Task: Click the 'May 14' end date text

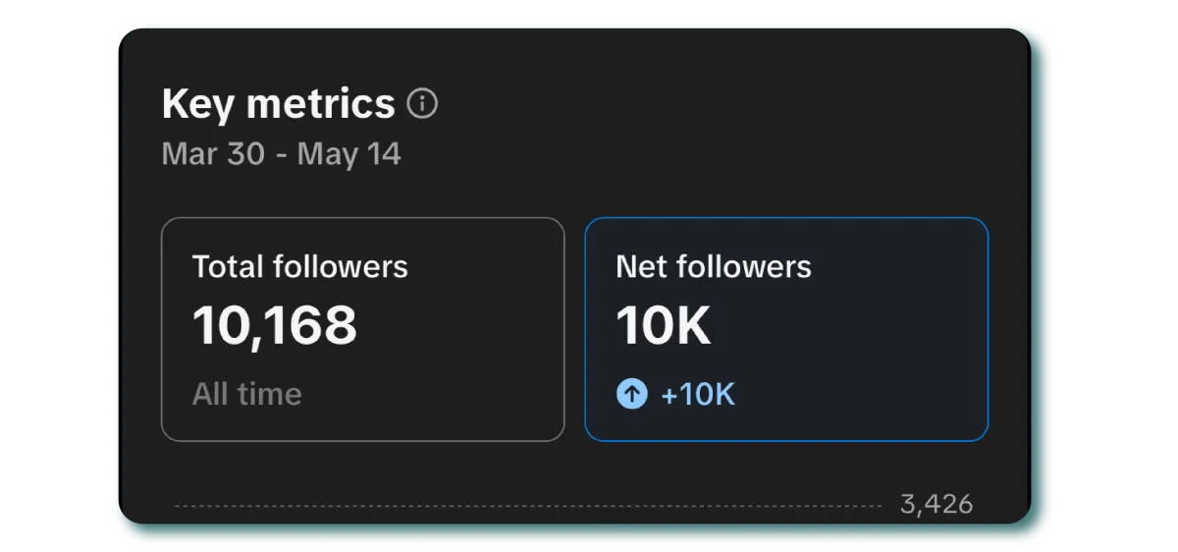Action: [x=349, y=154]
